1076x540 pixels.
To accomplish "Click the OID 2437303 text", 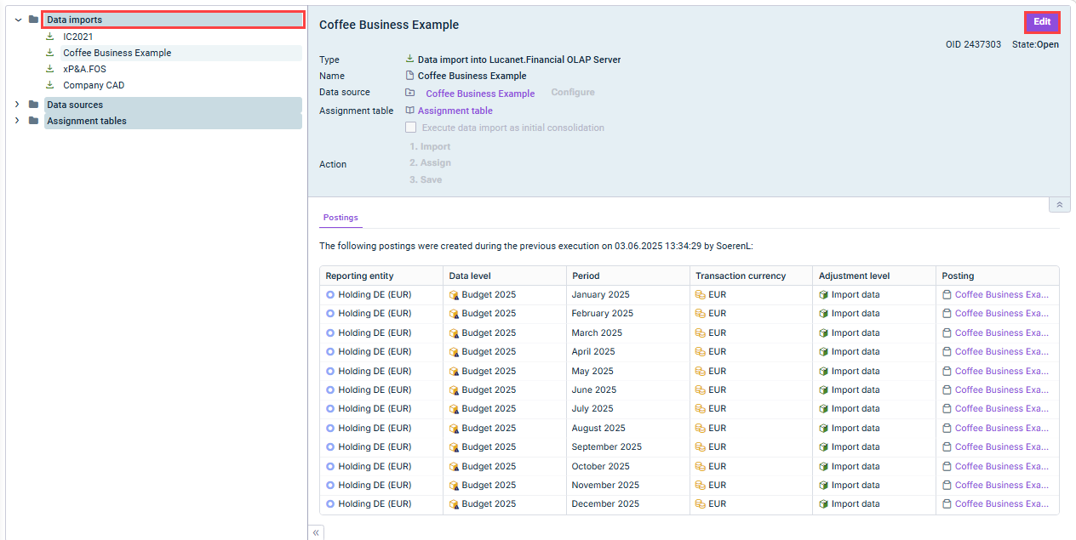I will pos(973,44).
